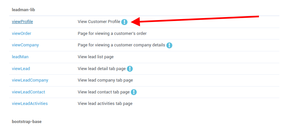
Task: Click the exclamation icon next to customer company details
Action: (169, 45)
